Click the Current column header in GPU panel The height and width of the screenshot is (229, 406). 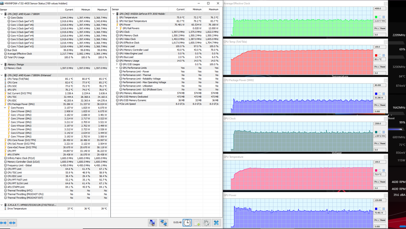pyautogui.click(x=181, y=9)
